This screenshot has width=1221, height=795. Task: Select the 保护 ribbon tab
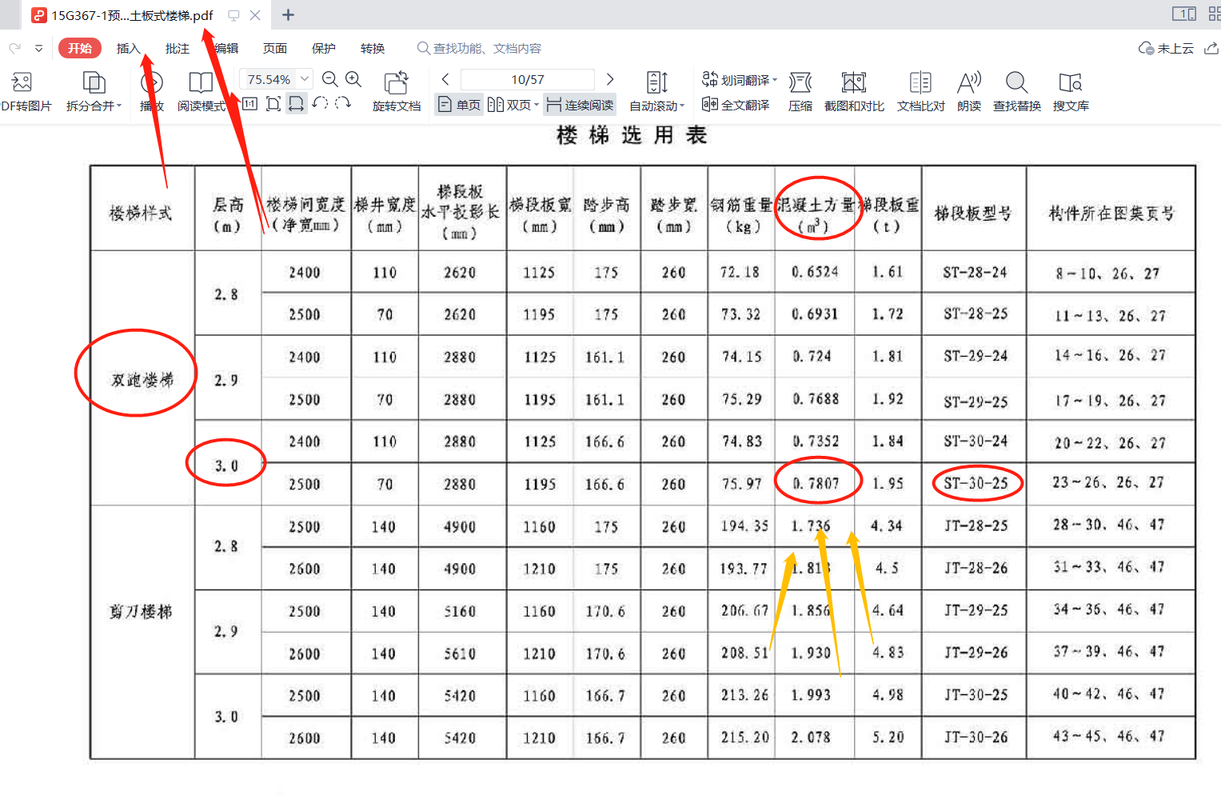coord(323,48)
